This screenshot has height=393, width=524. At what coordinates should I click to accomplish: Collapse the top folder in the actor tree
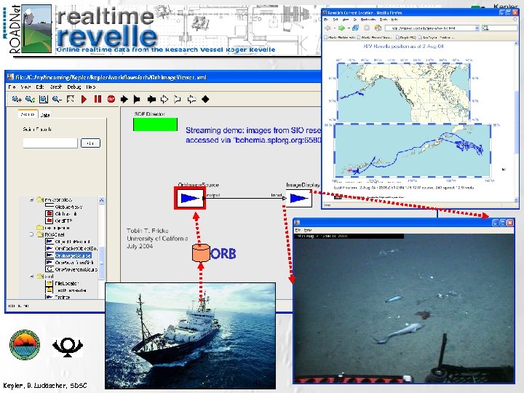tap(32, 200)
